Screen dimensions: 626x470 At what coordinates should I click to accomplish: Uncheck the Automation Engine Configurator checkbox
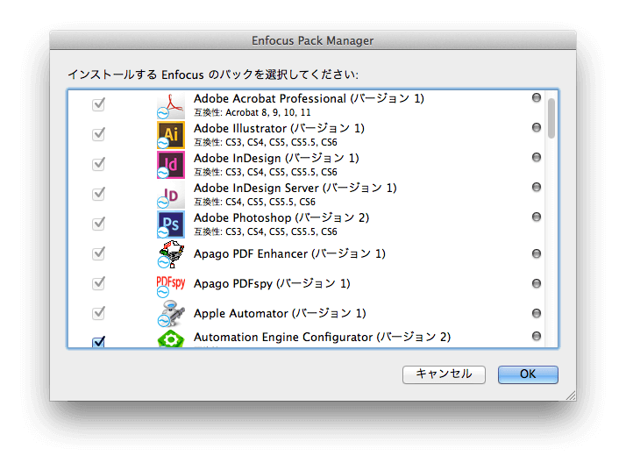tap(98, 342)
